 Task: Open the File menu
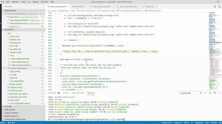coord(2,2)
